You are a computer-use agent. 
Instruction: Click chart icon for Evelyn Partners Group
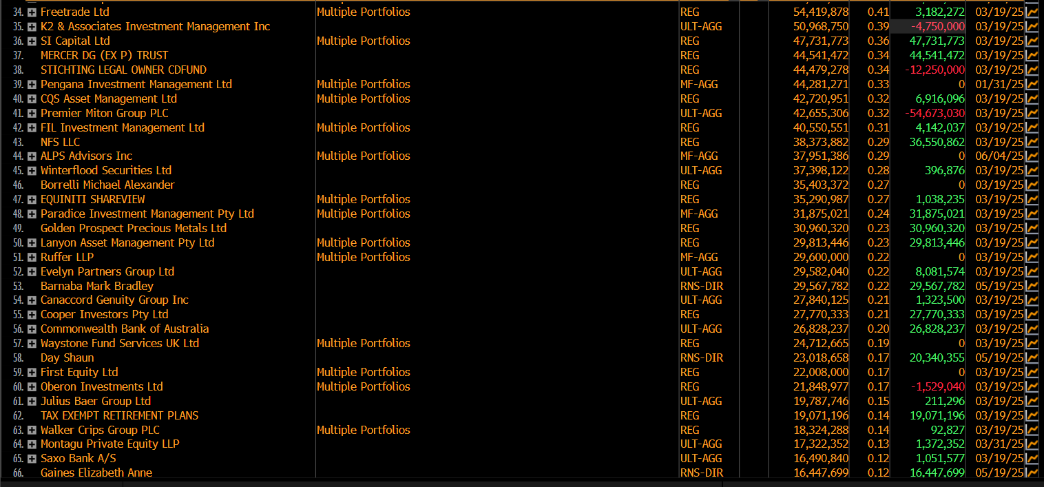1032,271
